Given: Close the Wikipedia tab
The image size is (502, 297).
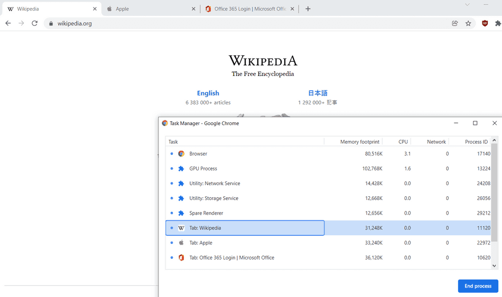Looking at the screenshot, I should 95,9.
